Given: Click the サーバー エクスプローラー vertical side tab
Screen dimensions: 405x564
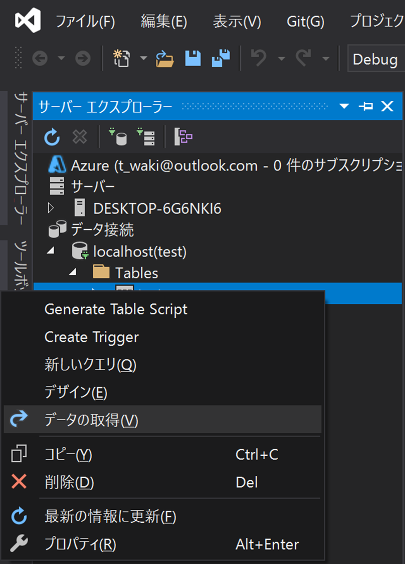Looking at the screenshot, I should click(21, 157).
